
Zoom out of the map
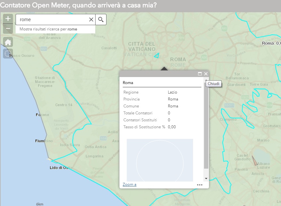point(8,29)
